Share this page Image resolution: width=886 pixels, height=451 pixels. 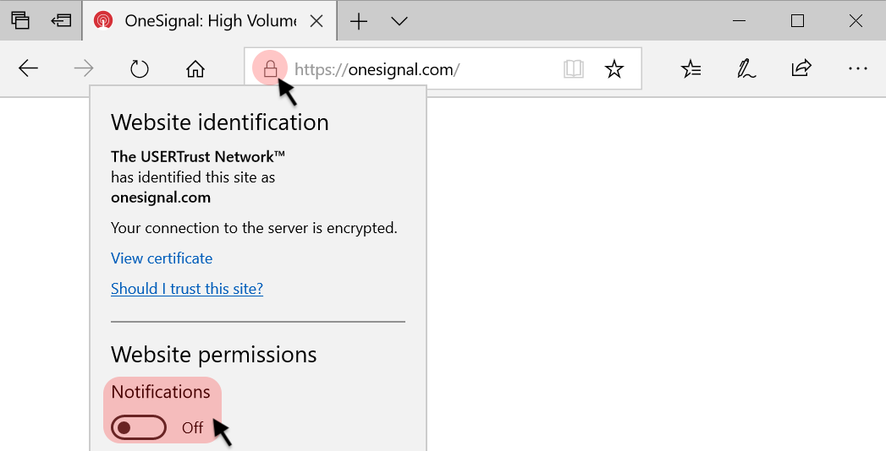[x=801, y=69]
